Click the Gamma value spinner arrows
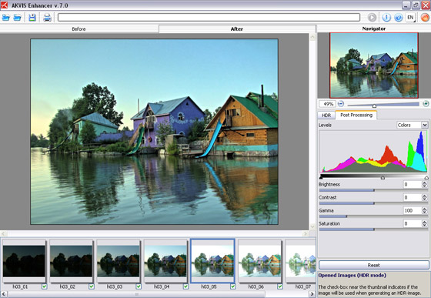431x298 pixels. pos(425,210)
